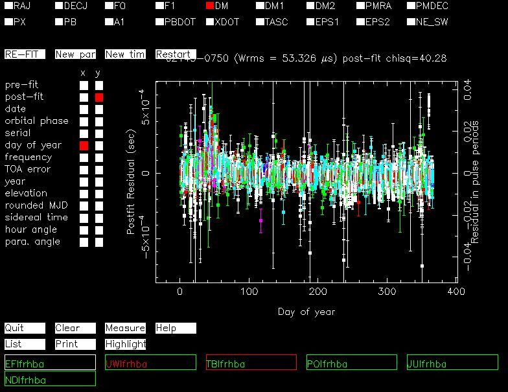508x392 pixels.
Task: Set y-axis to pre-fit residuals
Action: pos(99,86)
